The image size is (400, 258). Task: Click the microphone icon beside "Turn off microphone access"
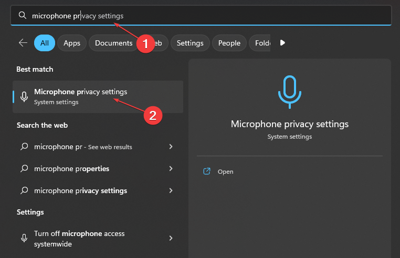tap(24, 238)
